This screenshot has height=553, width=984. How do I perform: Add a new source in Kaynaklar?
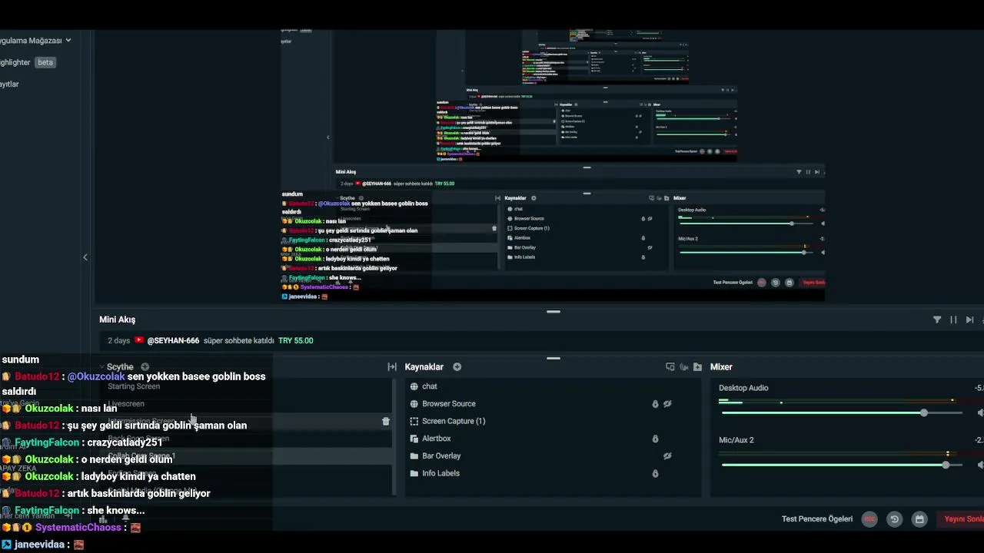457,367
